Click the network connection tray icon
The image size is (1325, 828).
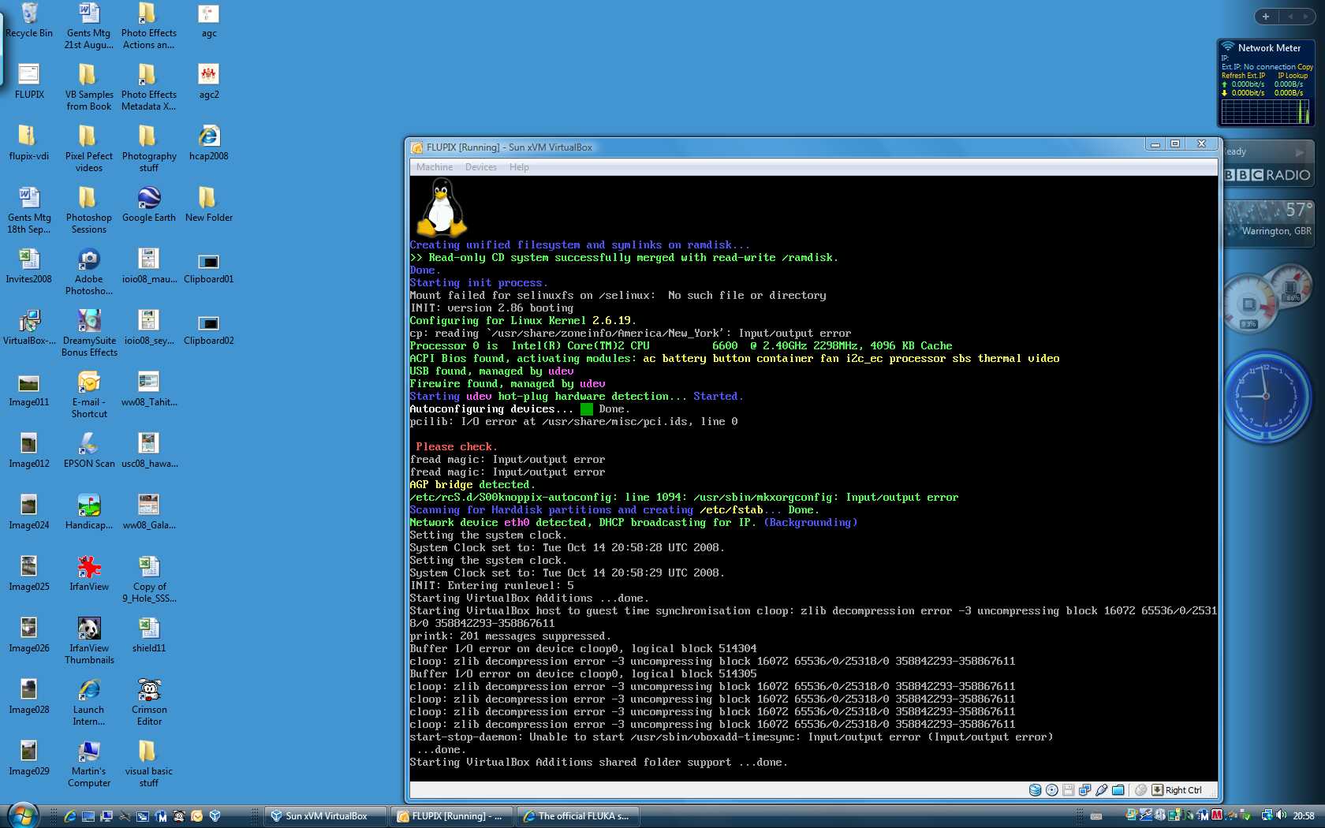[1267, 816]
